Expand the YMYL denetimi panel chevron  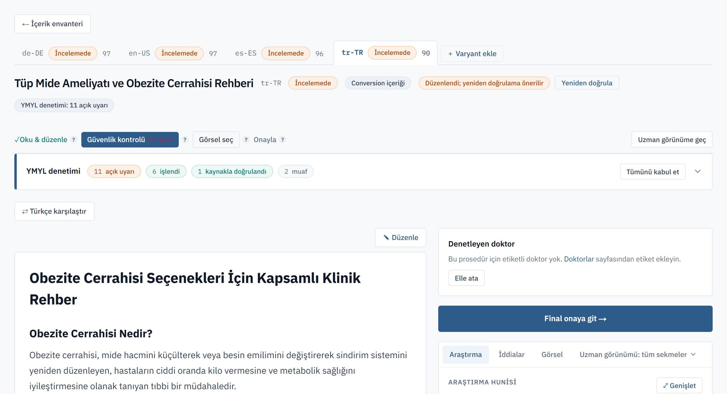(698, 172)
